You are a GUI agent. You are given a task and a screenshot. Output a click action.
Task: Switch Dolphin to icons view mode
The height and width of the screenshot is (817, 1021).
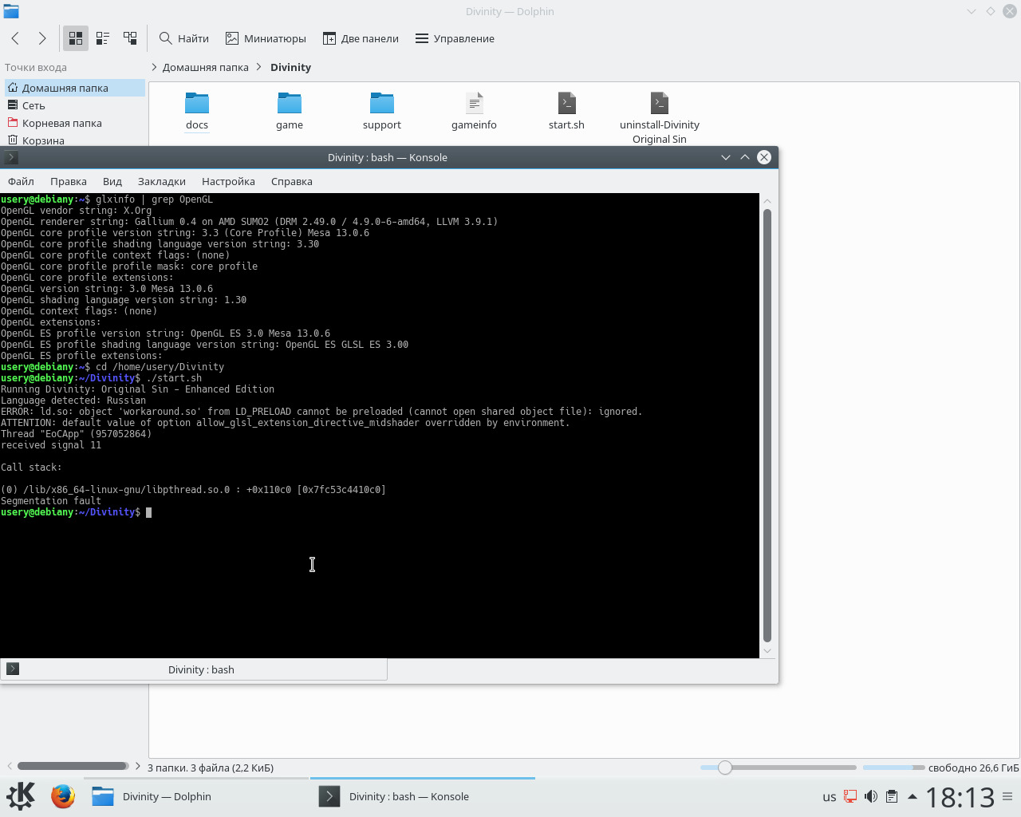click(x=76, y=38)
